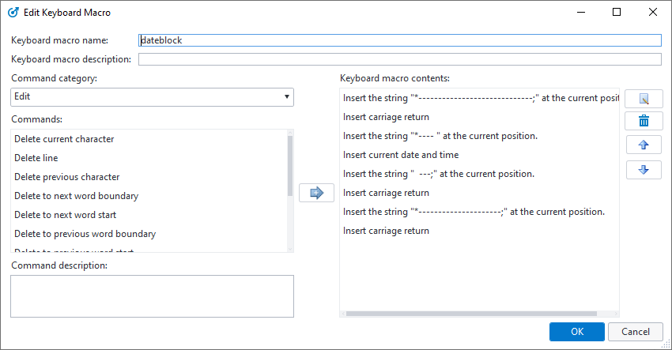Image resolution: width=672 pixels, height=350 pixels.
Task: Select 'Delete to previous word boundary' command
Action: 85,234
